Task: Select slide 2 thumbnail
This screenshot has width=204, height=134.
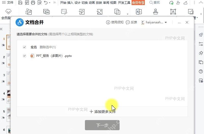Action: tap(9, 60)
